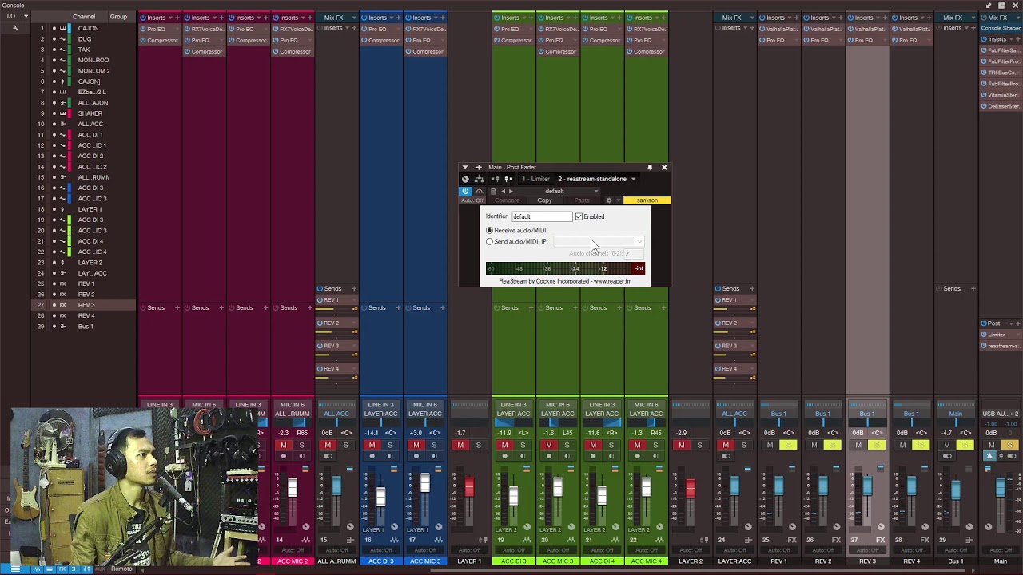Toggle solo on the Main channel
1023x575 pixels.
click(x=1009, y=445)
